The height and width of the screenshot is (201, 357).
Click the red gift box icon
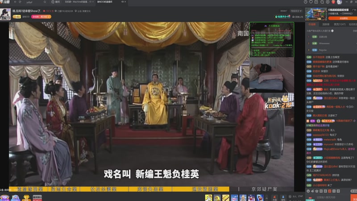[333, 2]
